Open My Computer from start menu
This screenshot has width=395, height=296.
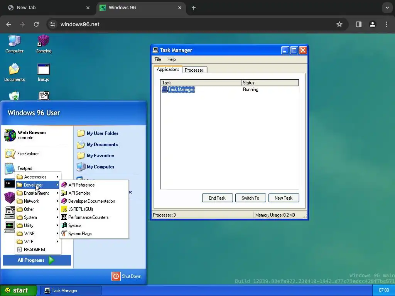pos(96,166)
